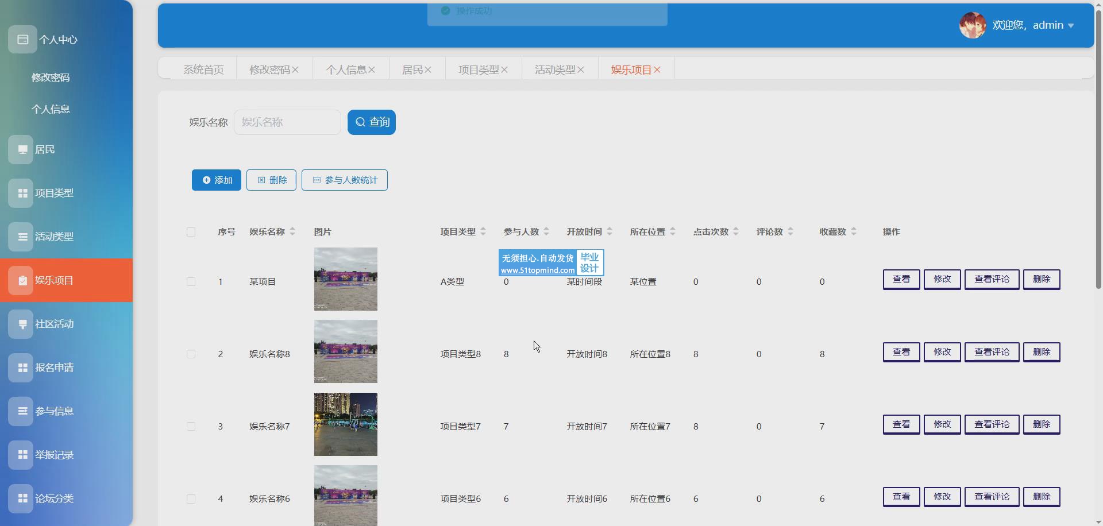
Task: Click the 参与人数统计 button
Action: coord(345,180)
